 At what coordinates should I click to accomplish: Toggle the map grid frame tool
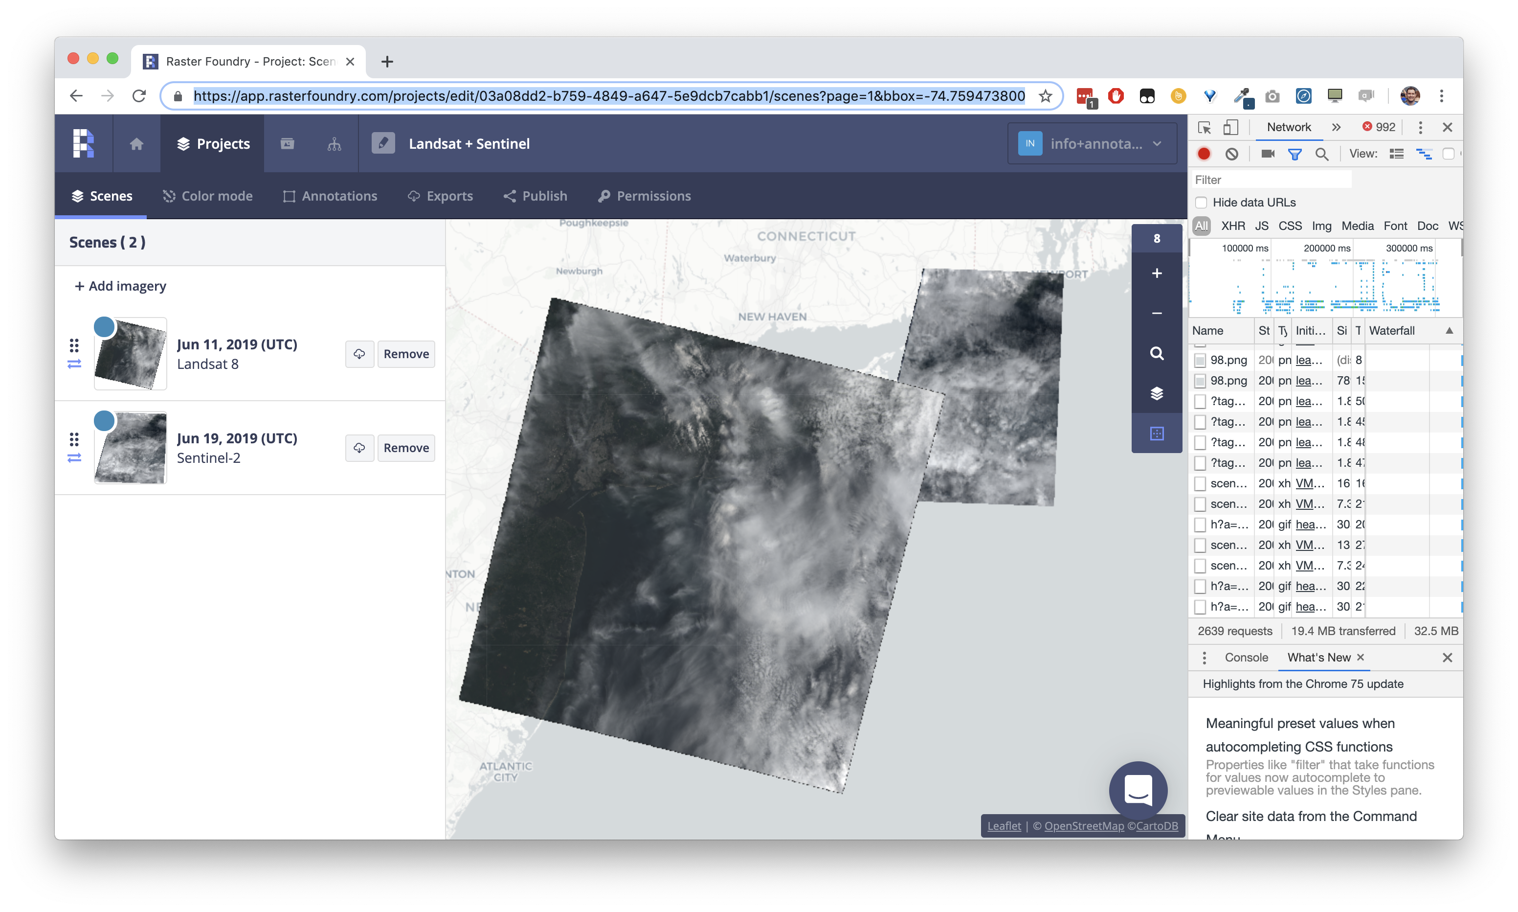point(1156,433)
